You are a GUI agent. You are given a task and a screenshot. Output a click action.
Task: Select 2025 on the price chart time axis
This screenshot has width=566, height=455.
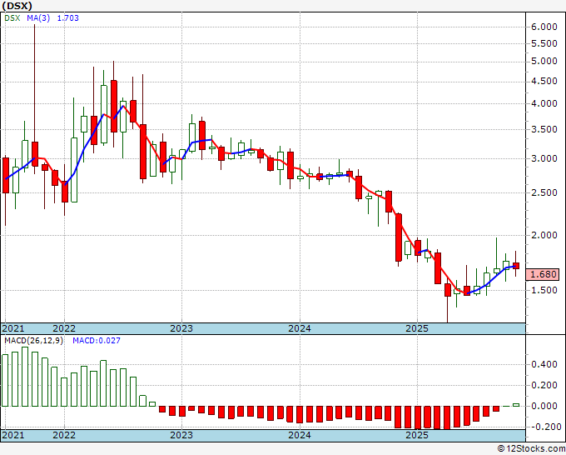(417, 328)
